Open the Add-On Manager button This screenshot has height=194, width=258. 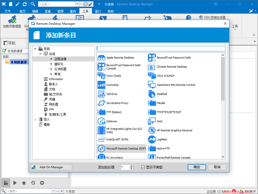(x=51, y=167)
